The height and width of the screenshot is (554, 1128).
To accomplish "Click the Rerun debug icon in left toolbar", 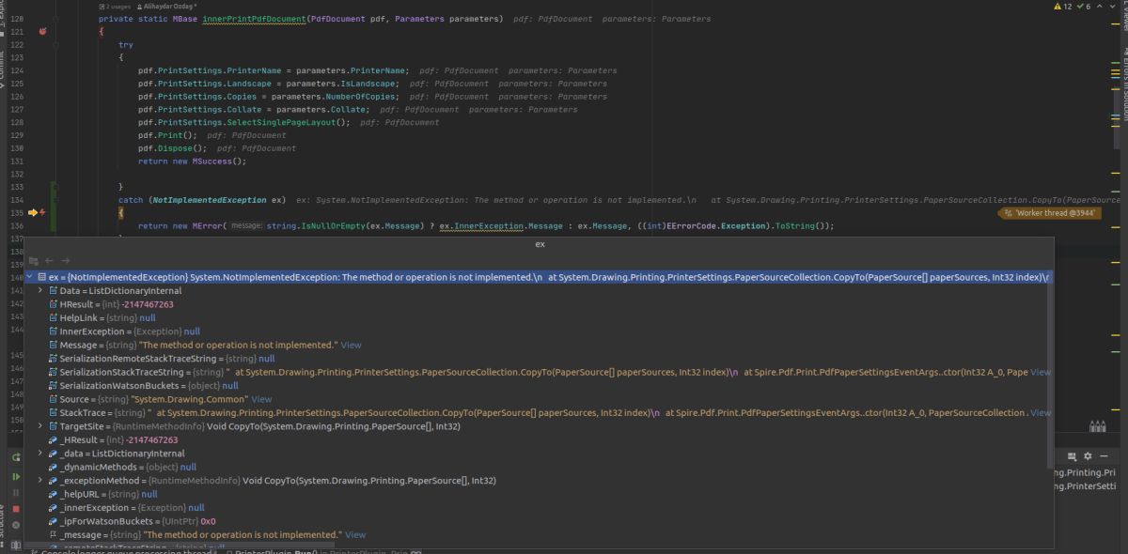I will pos(16,457).
